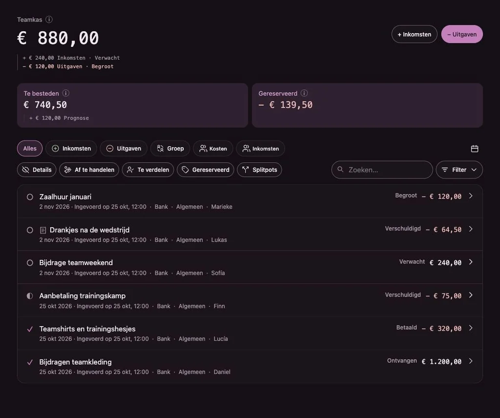Toggle the Details visibility chip
This screenshot has height=418, width=500.
pyautogui.click(x=37, y=169)
